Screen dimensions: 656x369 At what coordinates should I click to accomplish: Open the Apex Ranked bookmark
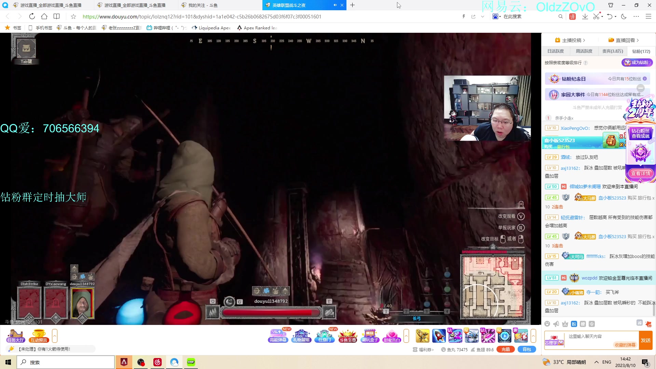[257, 28]
